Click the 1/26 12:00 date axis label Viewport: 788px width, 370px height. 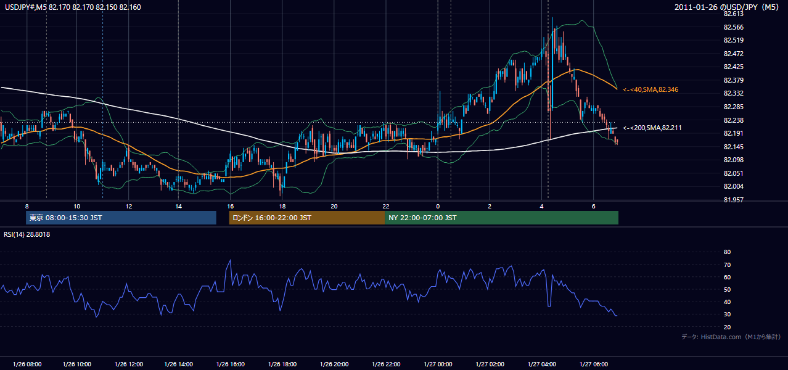tap(129, 364)
